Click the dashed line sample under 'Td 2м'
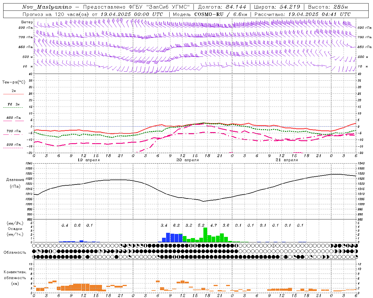The image size is (373, 298). click(x=13, y=108)
